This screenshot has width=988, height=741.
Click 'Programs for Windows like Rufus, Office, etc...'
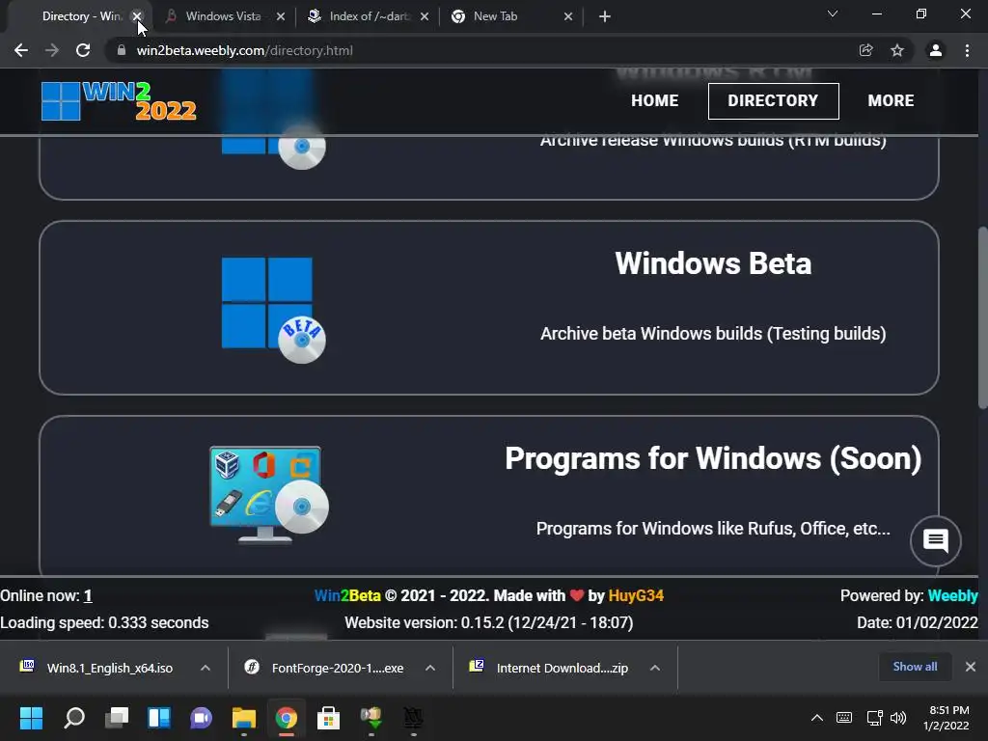713,528
